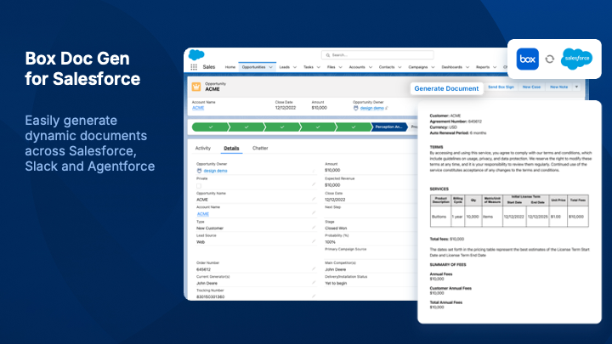The image size is (612, 344).
Task: Click pencil edit icon beside Lead Source
Action: [314, 243]
